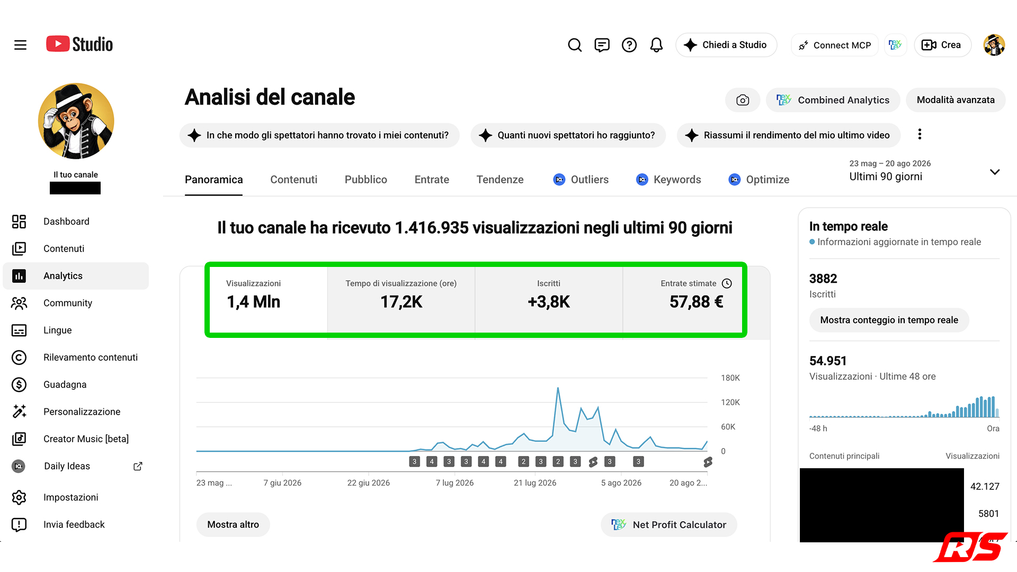
Task: Open the Keywords tab
Action: coord(668,180)
